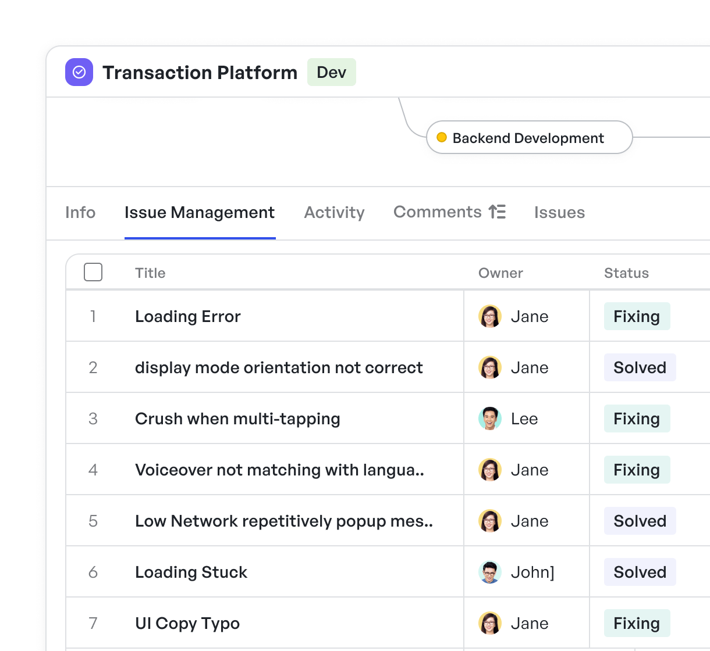Click Lee's avatar in Crush when multi-tapping row
Viewport: 710px width, 651px height.
[490, 419]
